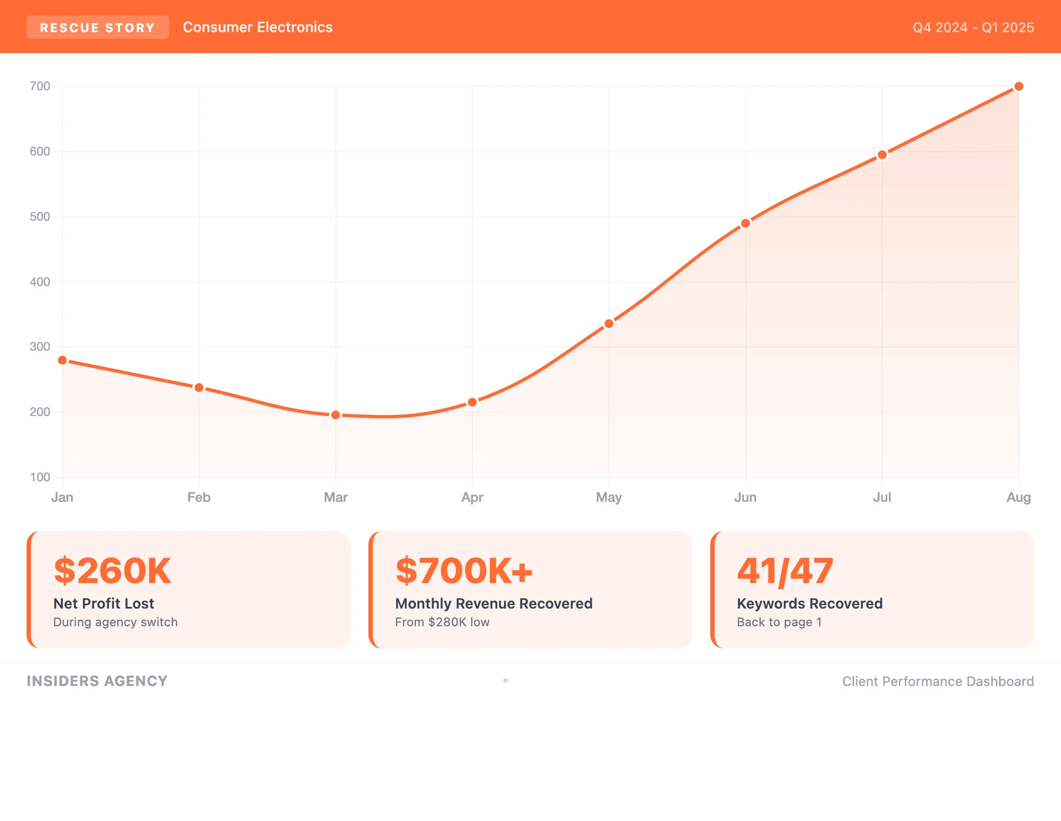Open the $260K Net Profit Lost card

coord(189,590)
